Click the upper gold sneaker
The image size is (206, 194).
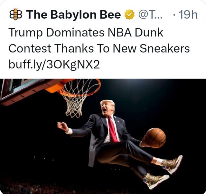click(x=173, y=165)
